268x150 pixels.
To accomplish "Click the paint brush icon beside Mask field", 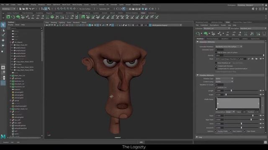I will point(249,59).
